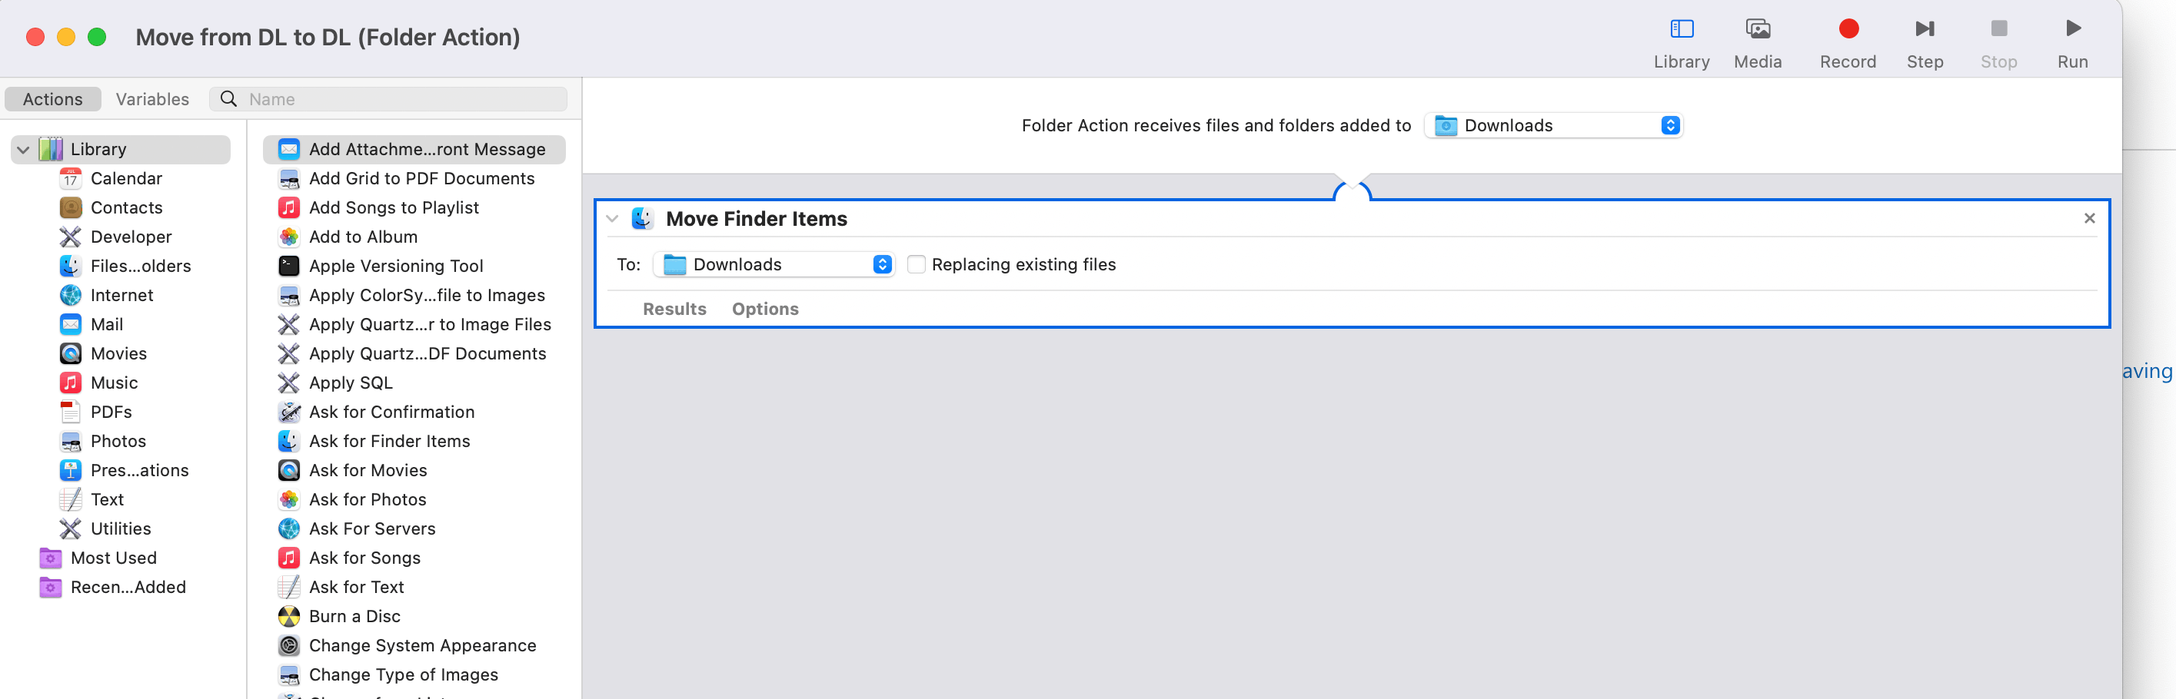Viewport: 2176px width, 699px height.
Task: Show the Results of the action
Action: coord(674,309)
